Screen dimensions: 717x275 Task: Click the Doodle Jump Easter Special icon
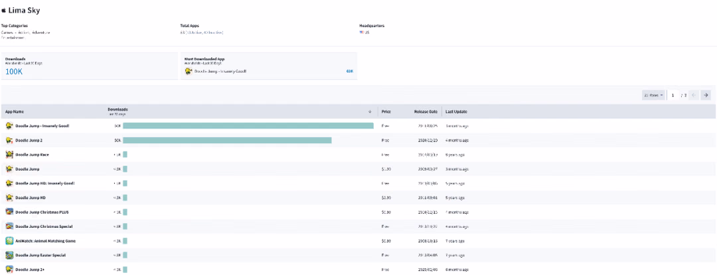[x=9, y=255]
